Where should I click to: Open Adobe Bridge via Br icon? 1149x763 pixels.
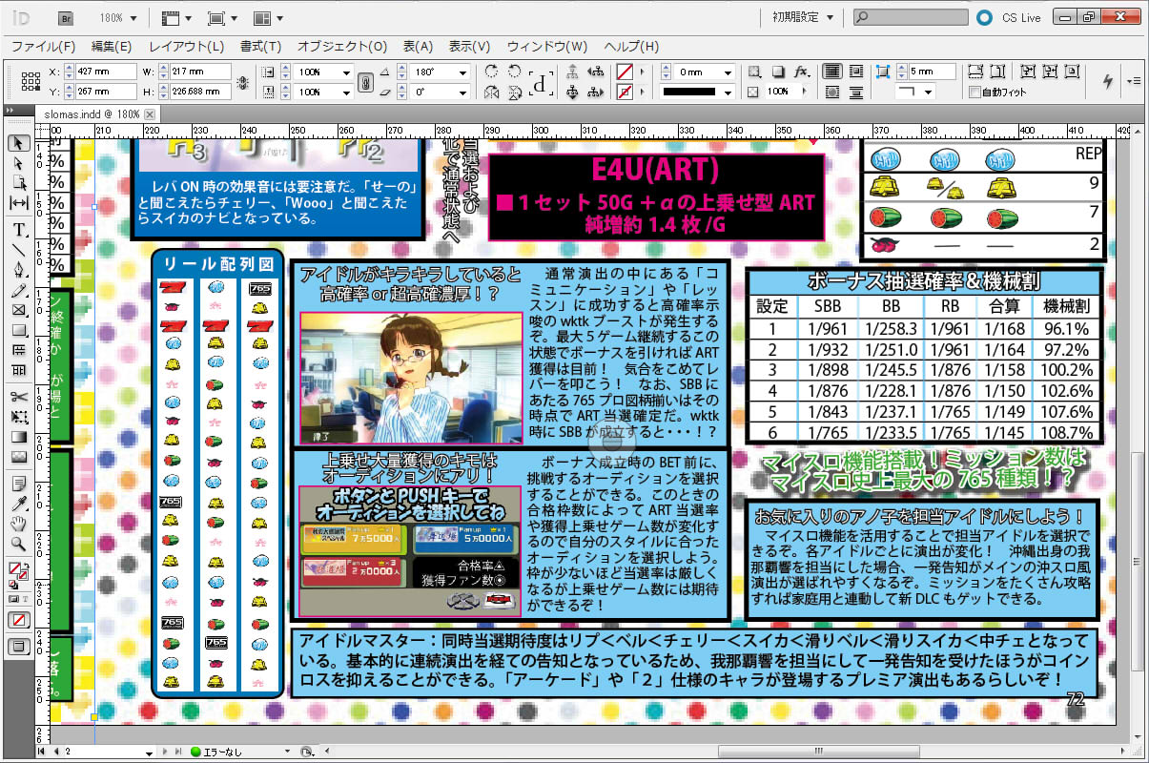click(68, 17)
